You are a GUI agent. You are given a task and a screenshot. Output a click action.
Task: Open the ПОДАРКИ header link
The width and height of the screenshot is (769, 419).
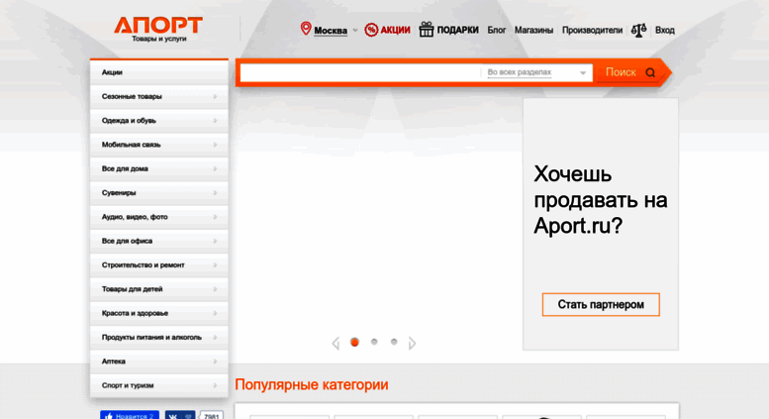pyautogui.click(x=457, y=31)
